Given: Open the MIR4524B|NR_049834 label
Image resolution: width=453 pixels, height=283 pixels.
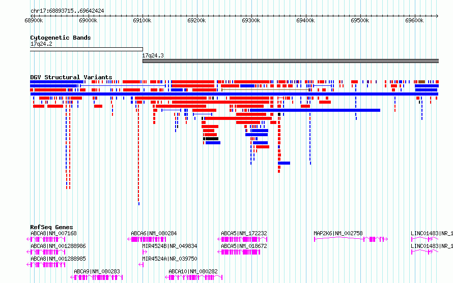Looking at the screenshot, I should 169,246.
